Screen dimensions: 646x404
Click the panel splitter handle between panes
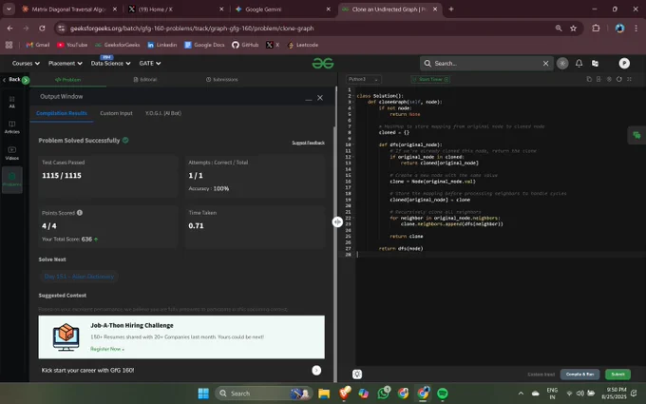(x=337, y=221)
